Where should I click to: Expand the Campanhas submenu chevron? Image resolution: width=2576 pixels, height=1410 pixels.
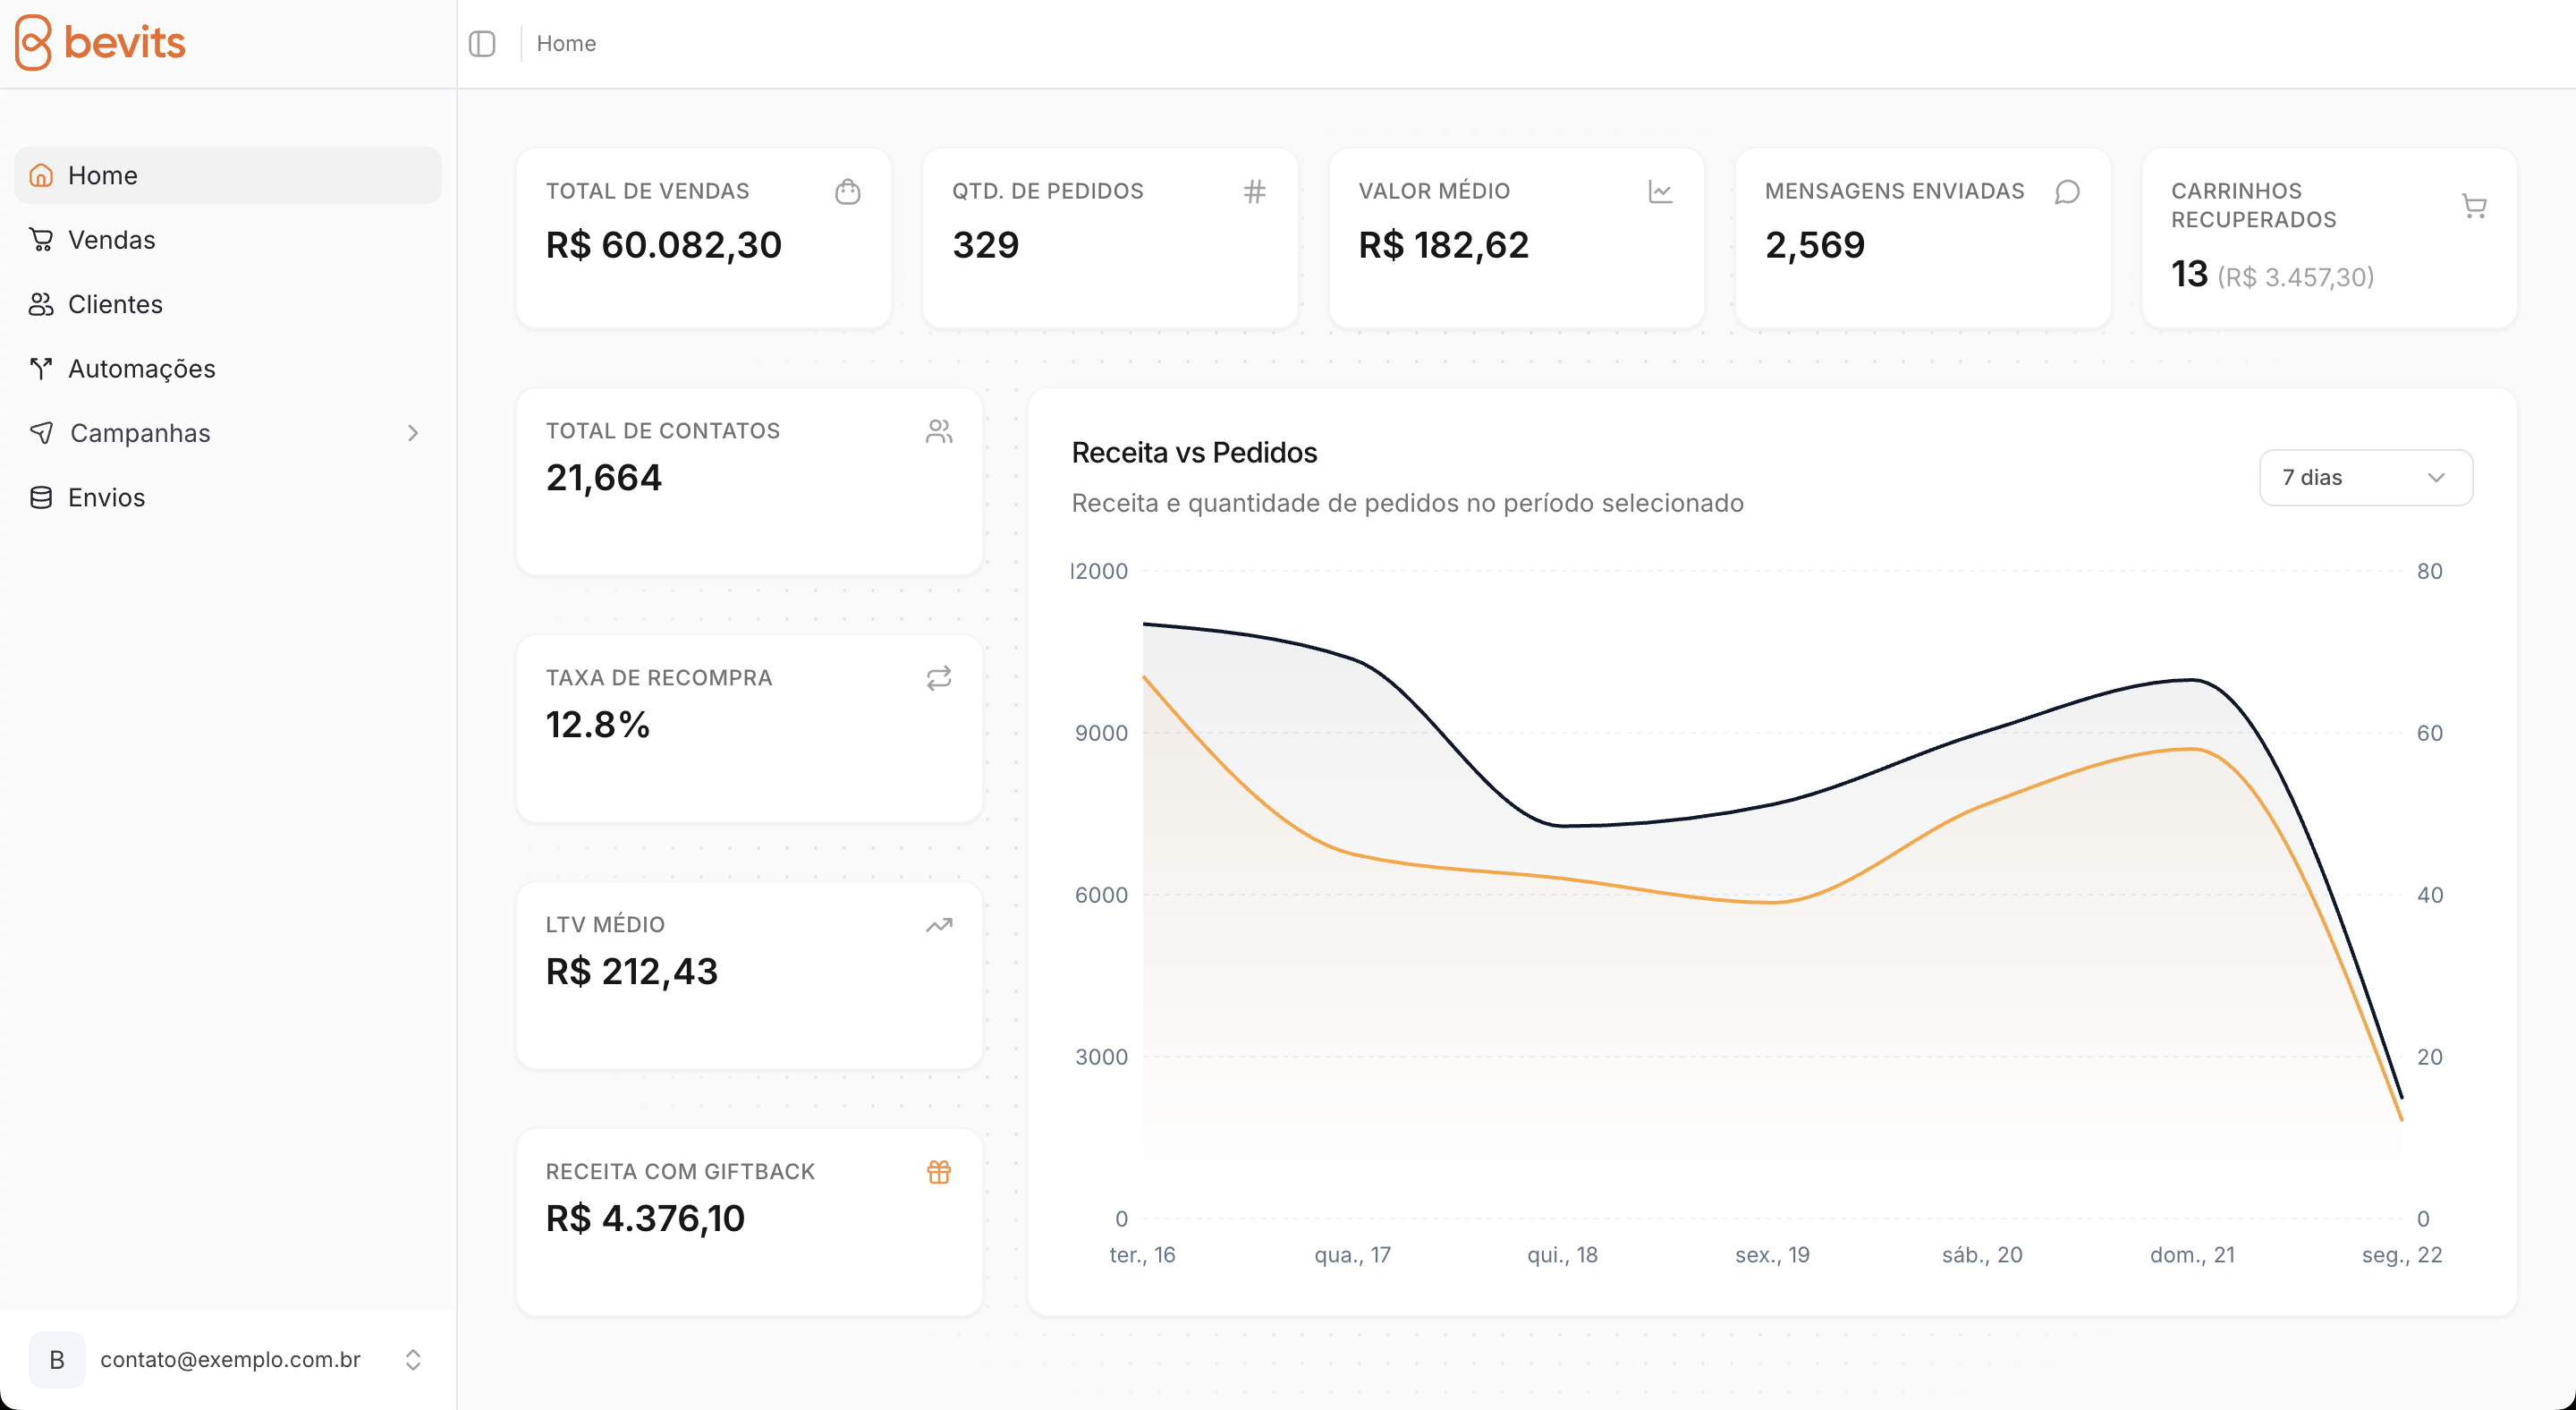coord(412,433)
